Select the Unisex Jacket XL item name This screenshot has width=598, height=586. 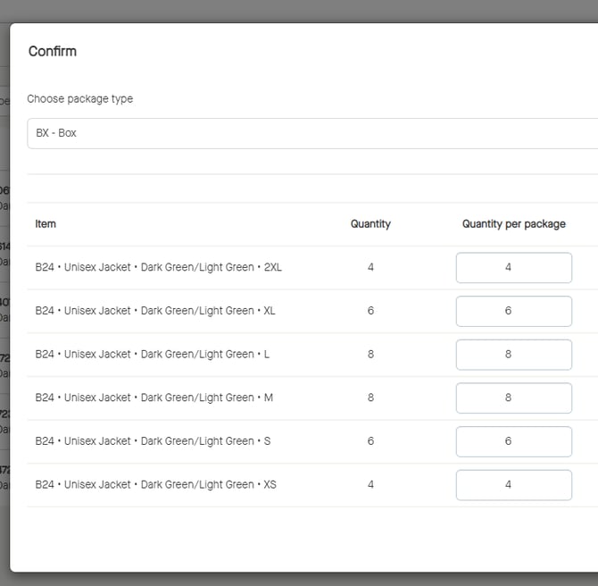155,311
